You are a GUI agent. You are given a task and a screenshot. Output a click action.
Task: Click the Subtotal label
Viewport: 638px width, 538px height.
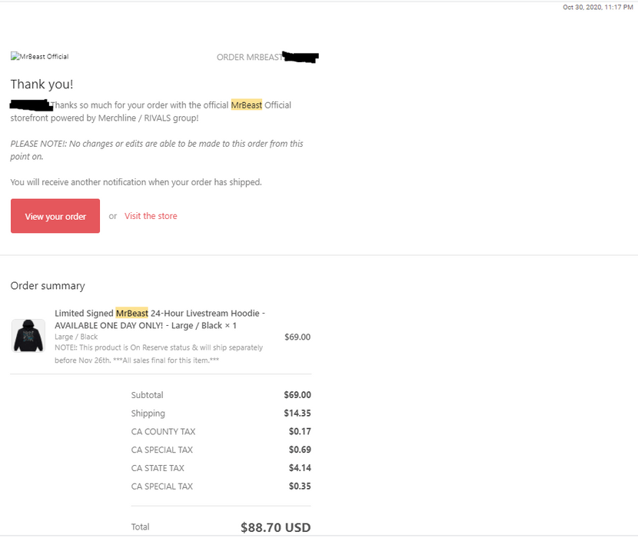147,395
